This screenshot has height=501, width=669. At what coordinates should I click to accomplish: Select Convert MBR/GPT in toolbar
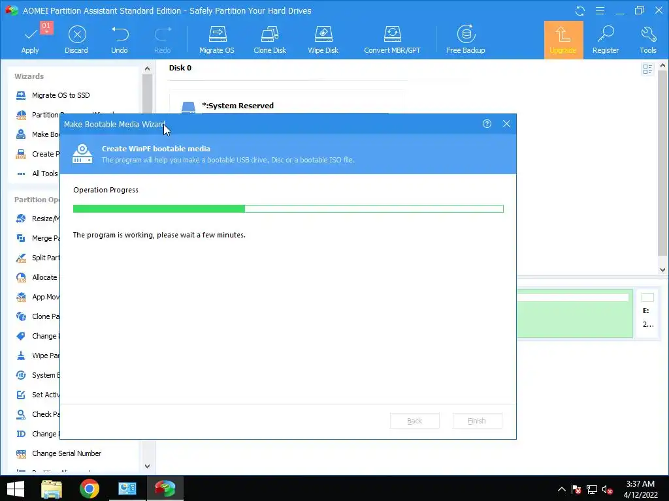[x=392, y=40]
